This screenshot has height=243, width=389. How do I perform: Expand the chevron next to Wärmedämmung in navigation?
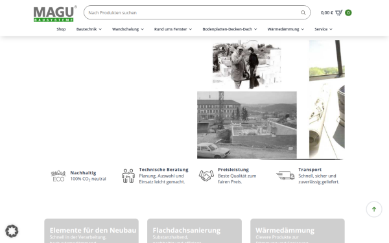coord(303,29)
